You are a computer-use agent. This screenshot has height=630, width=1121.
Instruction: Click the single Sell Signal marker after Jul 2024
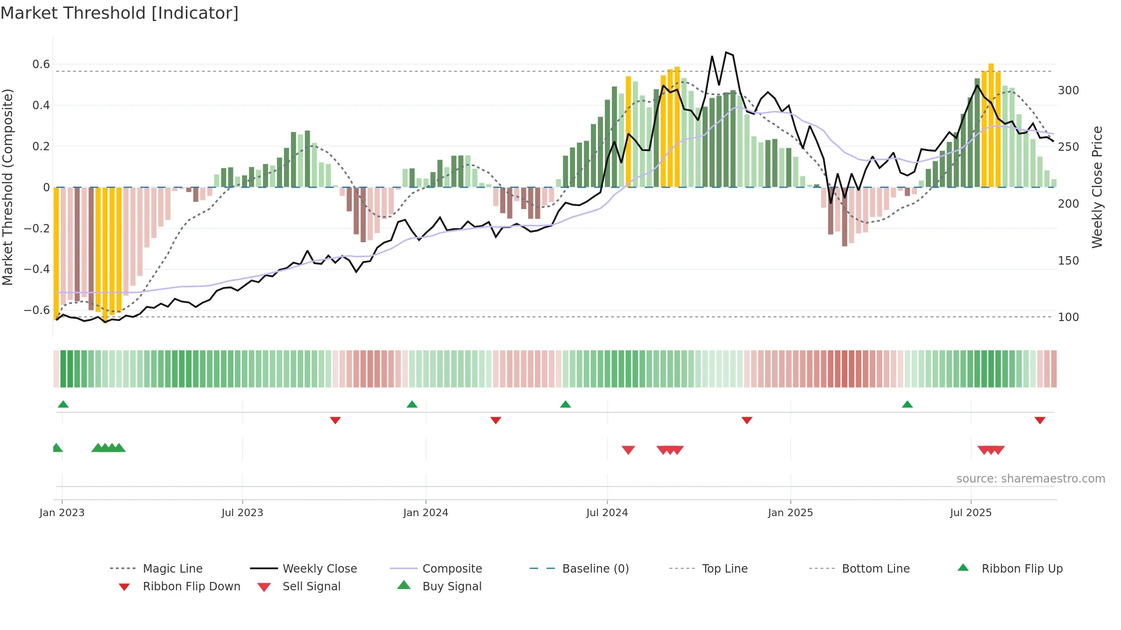[x=628, y=450]
